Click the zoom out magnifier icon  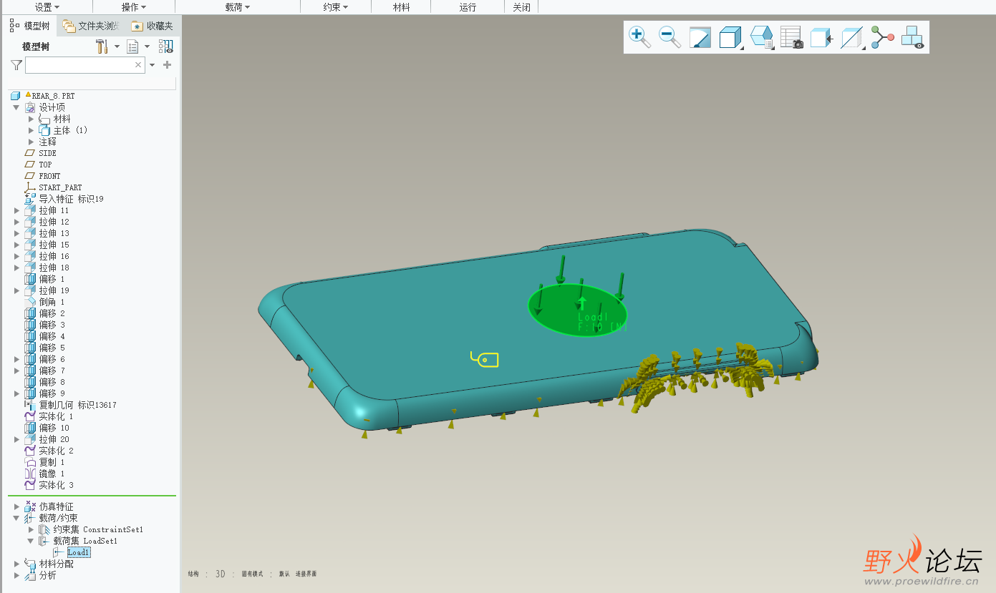click(669, 37)
